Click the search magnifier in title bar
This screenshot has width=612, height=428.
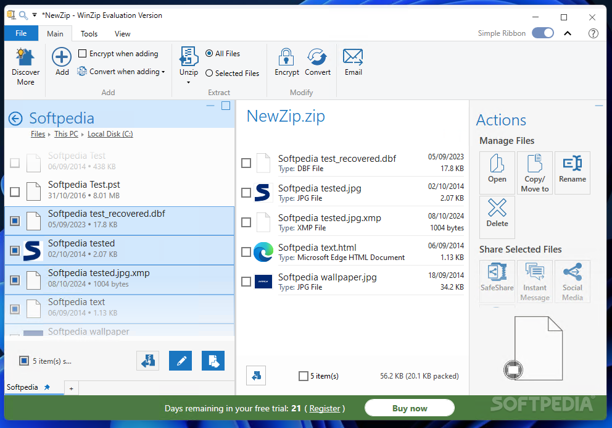coord(23,15)
